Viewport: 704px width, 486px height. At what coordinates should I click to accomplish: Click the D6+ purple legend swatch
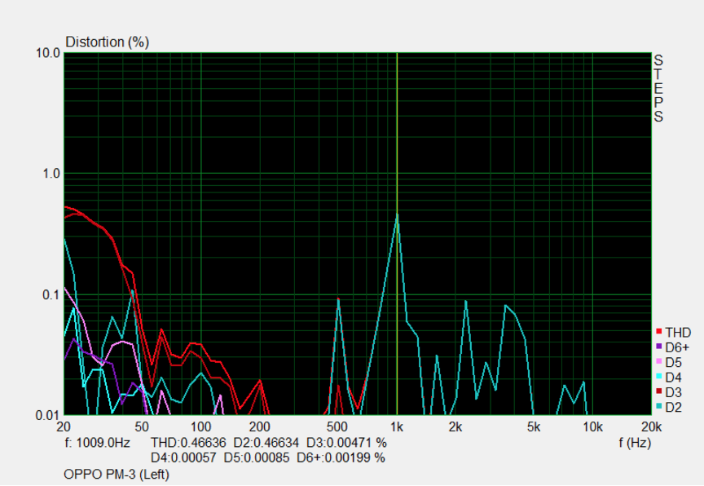(x=659, y=347)
